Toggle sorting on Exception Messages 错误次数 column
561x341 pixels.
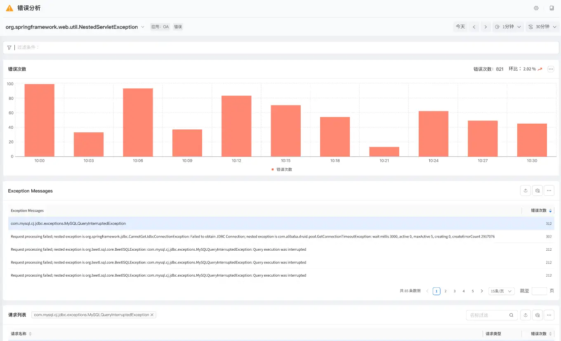tap(550, 211)
